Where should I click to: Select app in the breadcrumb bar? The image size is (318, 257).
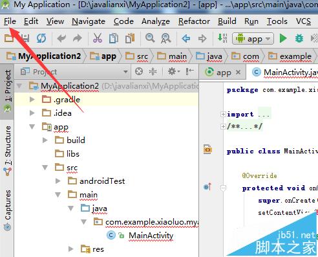(x=103, y=56)
